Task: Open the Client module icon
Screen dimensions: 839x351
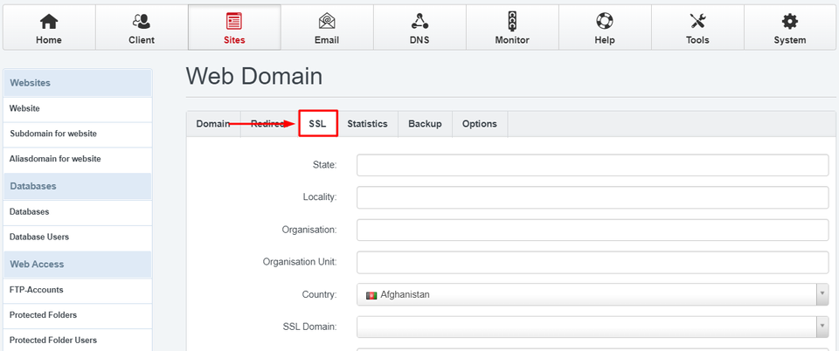Action: [x=141, y=21]
